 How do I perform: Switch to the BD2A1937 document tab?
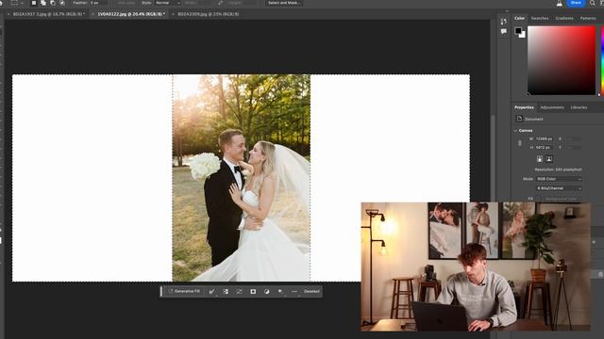pos(48,14)
